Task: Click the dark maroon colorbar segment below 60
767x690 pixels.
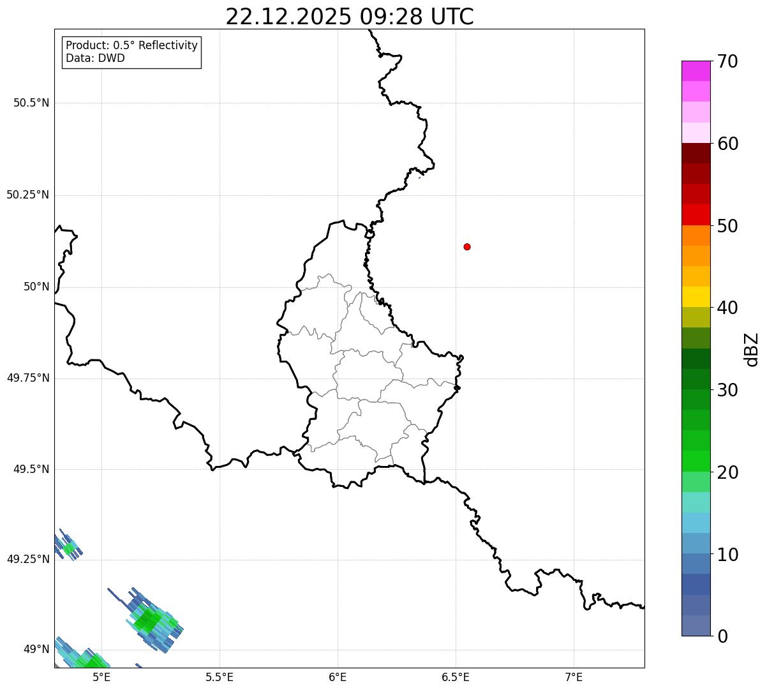Action: click(x=696, y=153)
